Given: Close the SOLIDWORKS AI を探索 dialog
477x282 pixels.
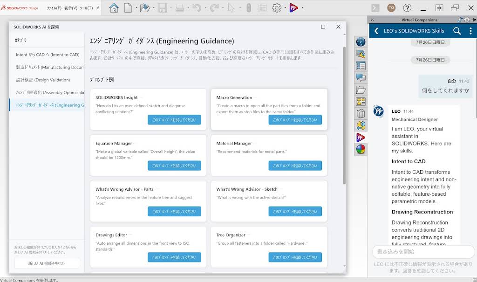Looking at the screenshot, I should pyautogui.click(x=338, y=27).
